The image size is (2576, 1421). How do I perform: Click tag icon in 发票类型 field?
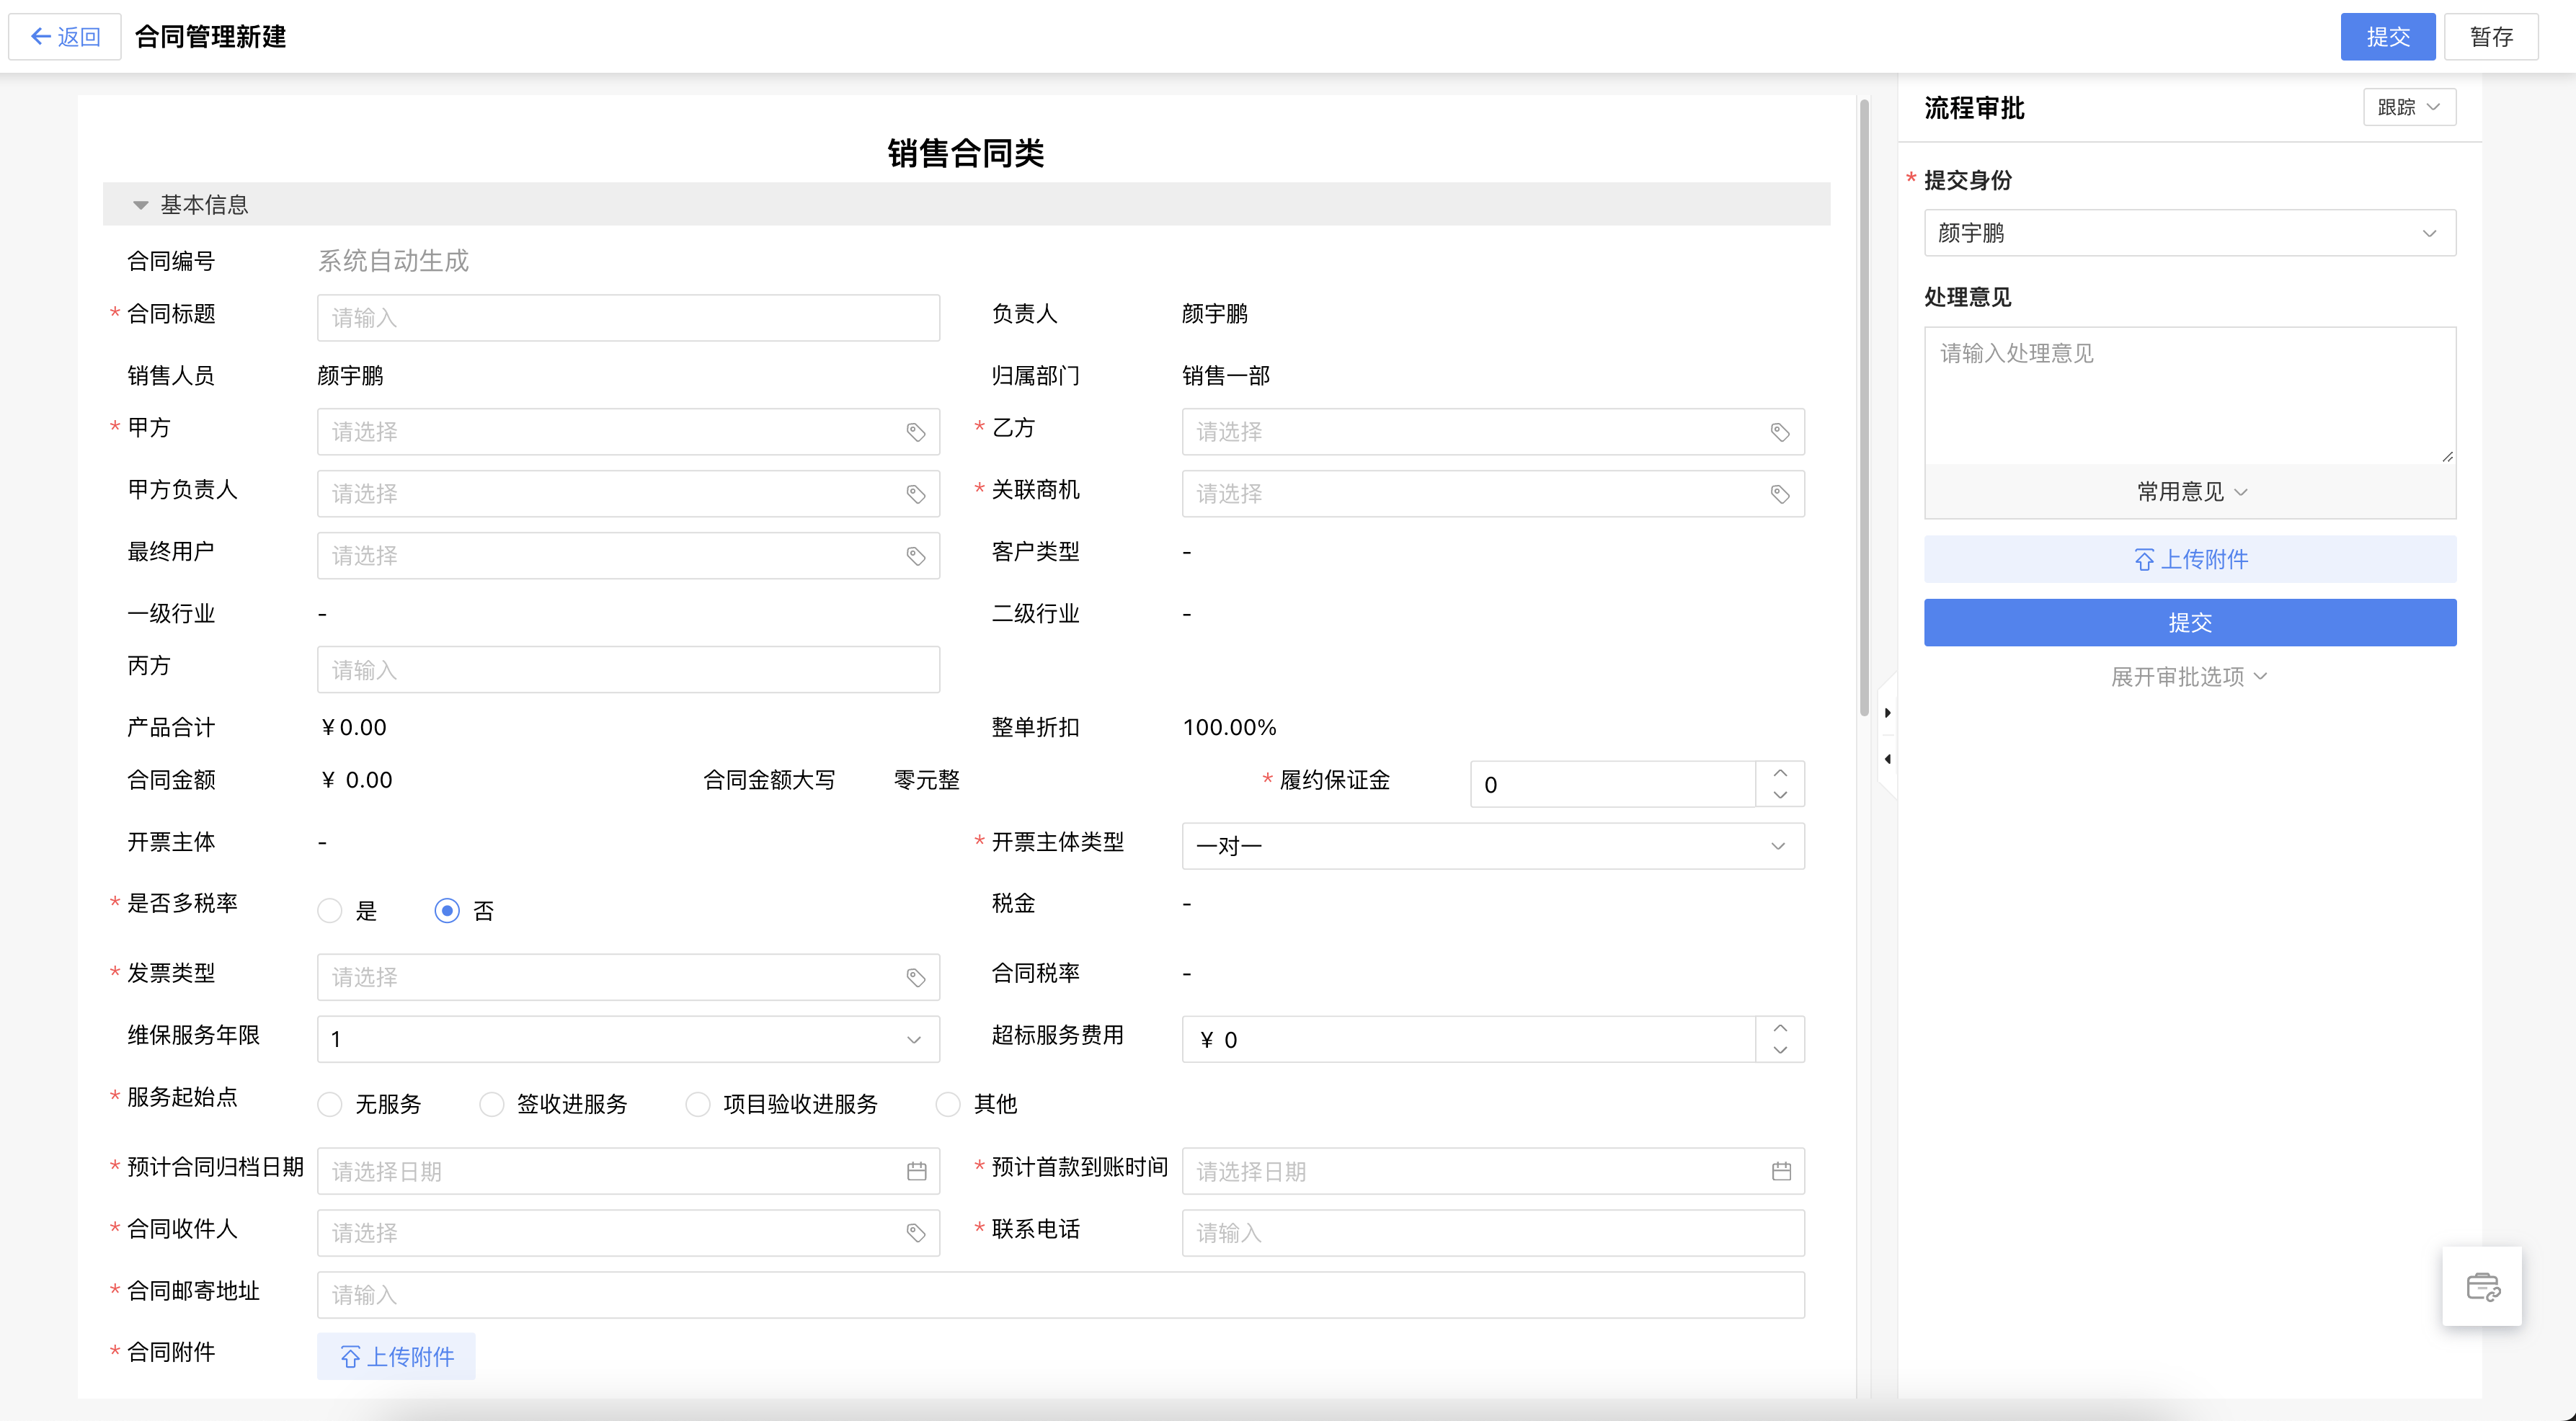click(x=915, y=977)
